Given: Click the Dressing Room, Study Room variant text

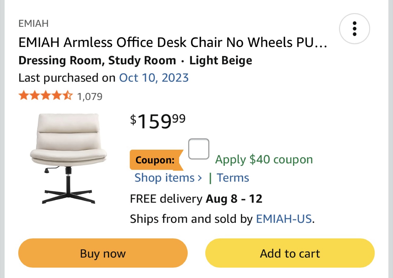Looking at the screenshot, I should (97, 61).
